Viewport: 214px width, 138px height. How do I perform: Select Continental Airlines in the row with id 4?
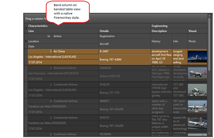(x=76, y=101)
